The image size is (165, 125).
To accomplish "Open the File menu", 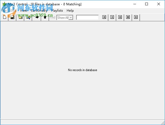I will pyautogui.click(x=4, y=11).
